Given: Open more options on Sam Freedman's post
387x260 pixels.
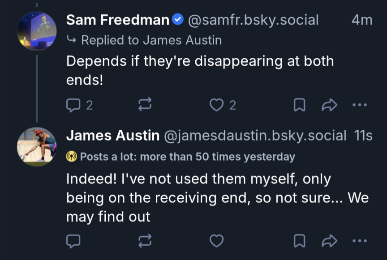Looking at the screenshot, I should [x=360, y=105].
